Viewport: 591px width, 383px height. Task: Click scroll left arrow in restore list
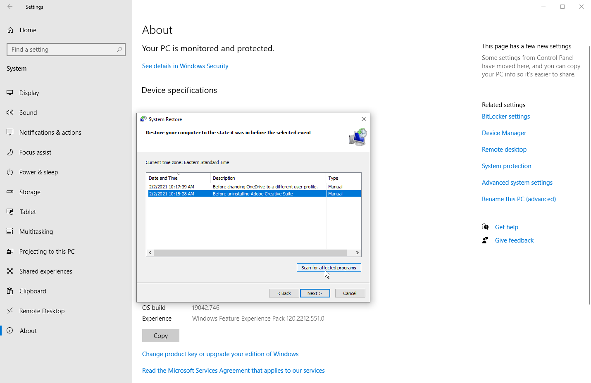150,252
